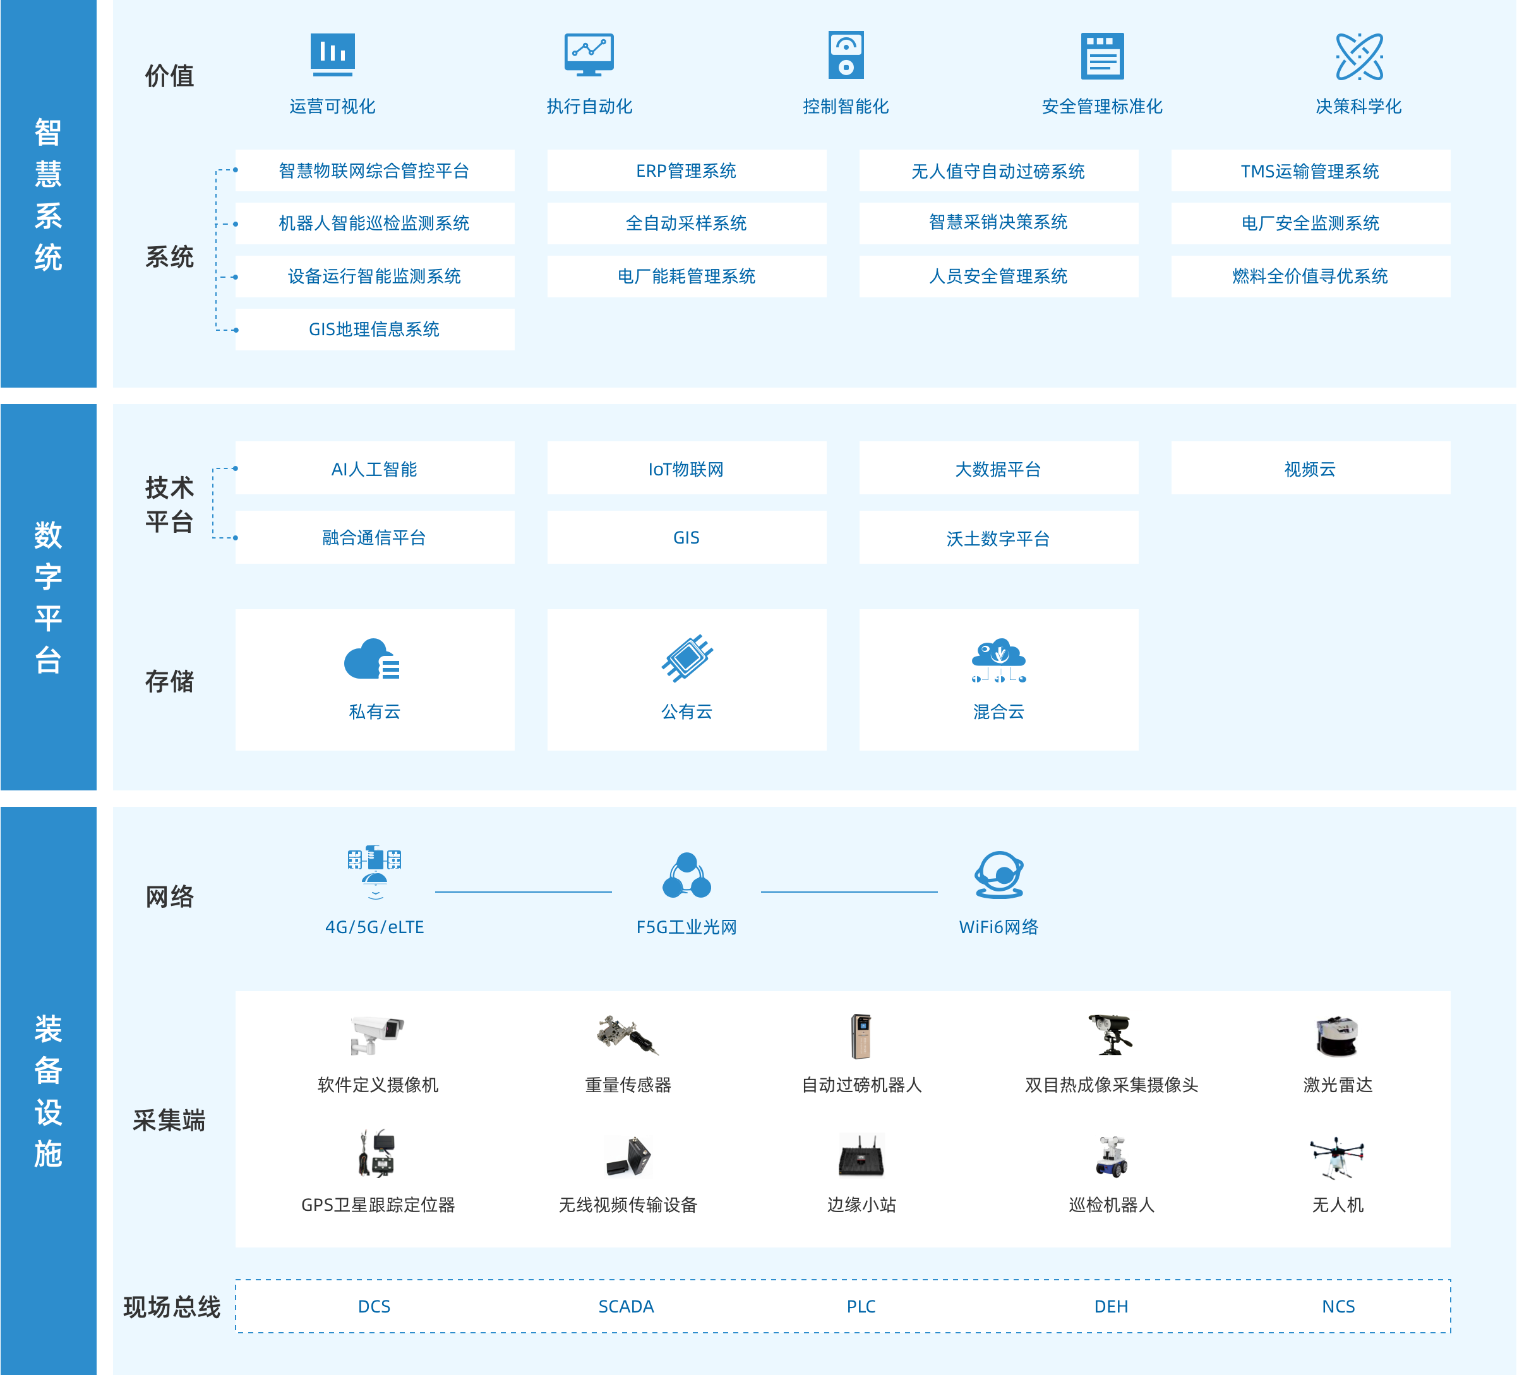Open TMS运输管理系统 entry
1517x1375 pixels.
[x=1310, y=170]
